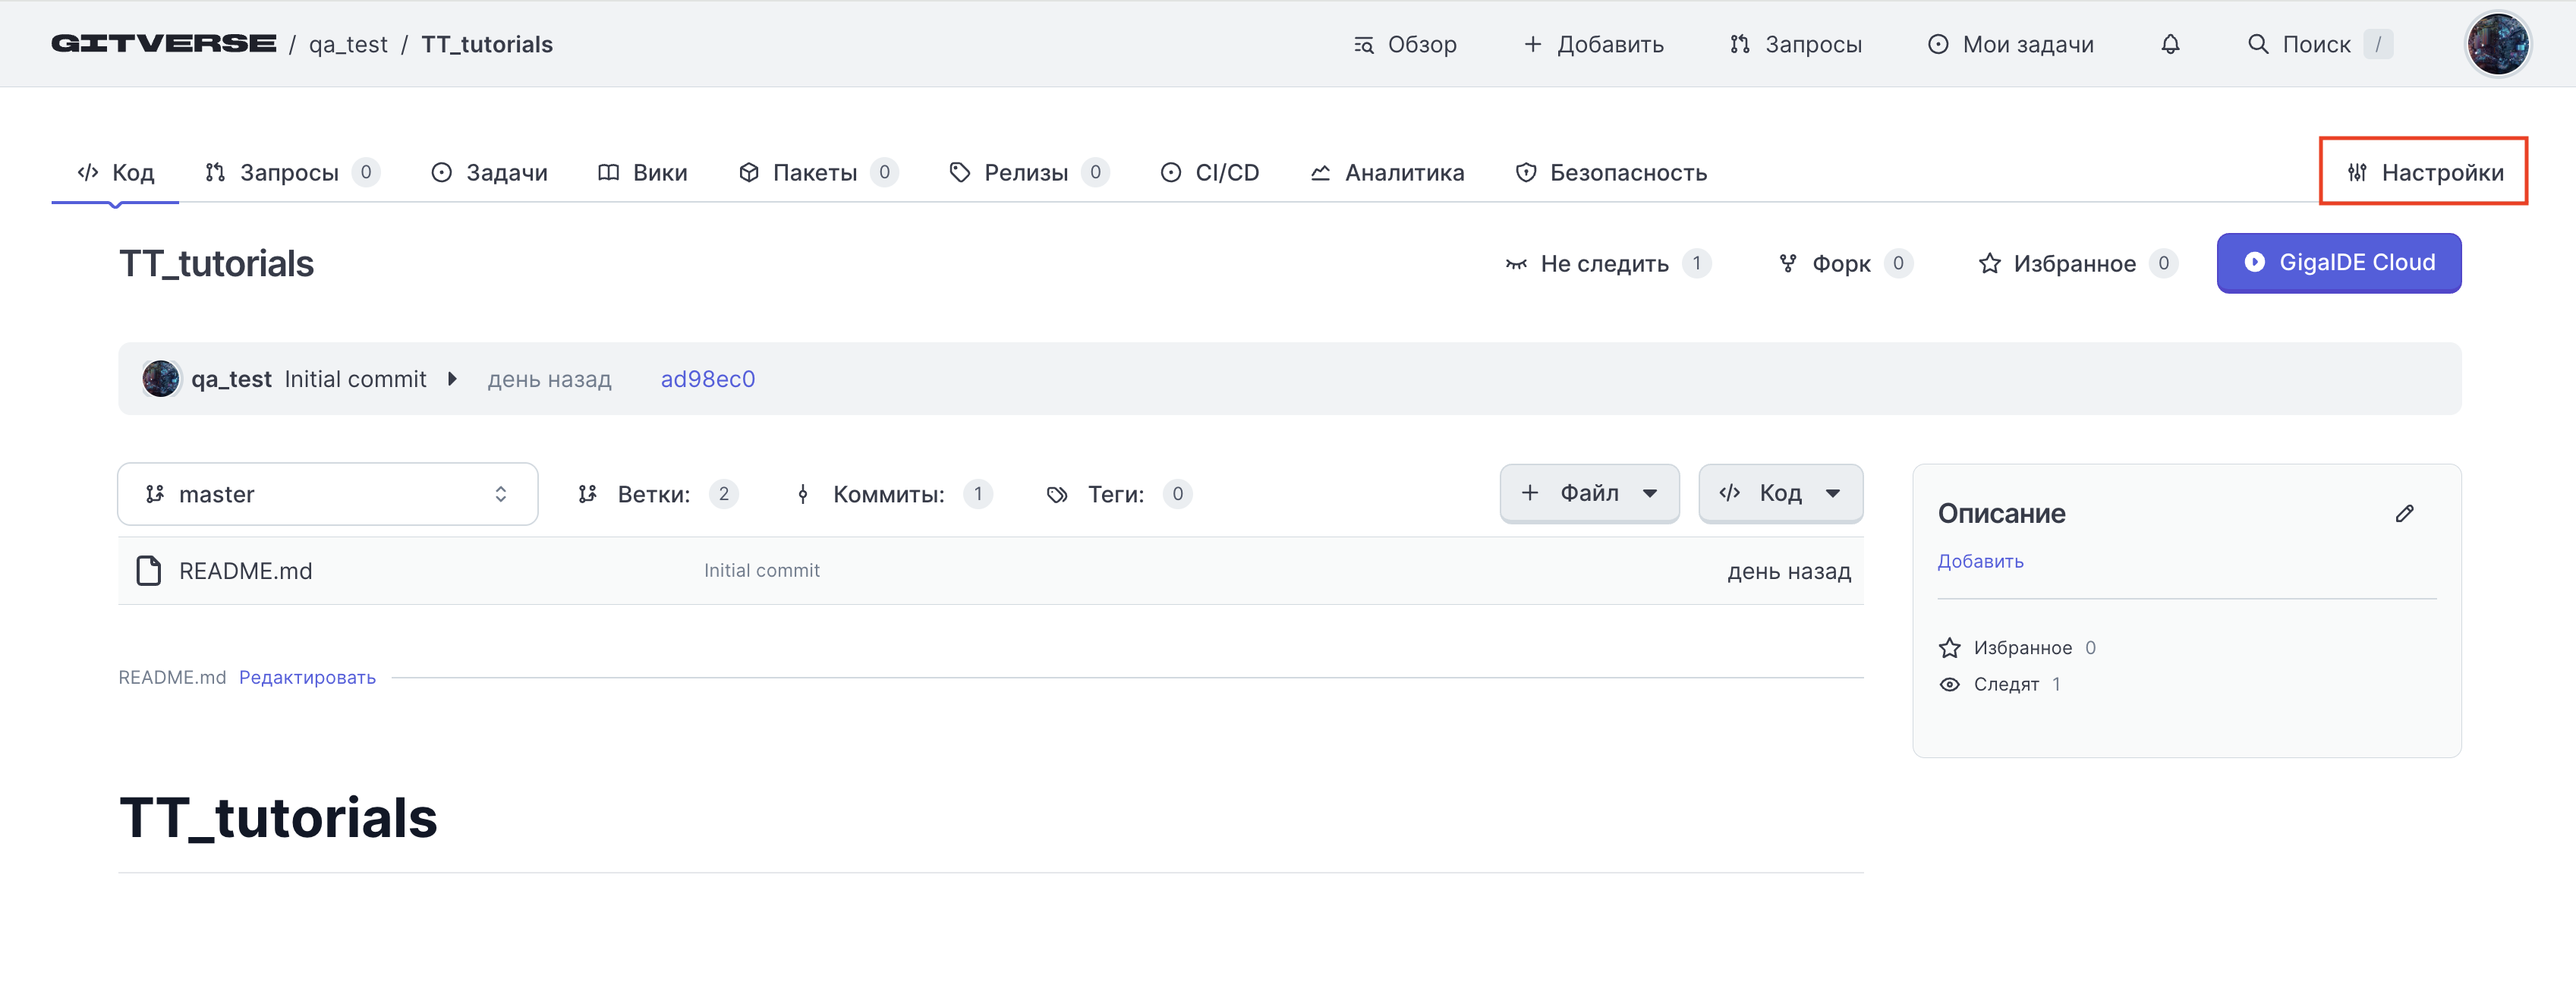The width and height of the screenshot is (2576, 982).
Task: Click the eye icon beside Следят
Action: (x=1950, y=684)
